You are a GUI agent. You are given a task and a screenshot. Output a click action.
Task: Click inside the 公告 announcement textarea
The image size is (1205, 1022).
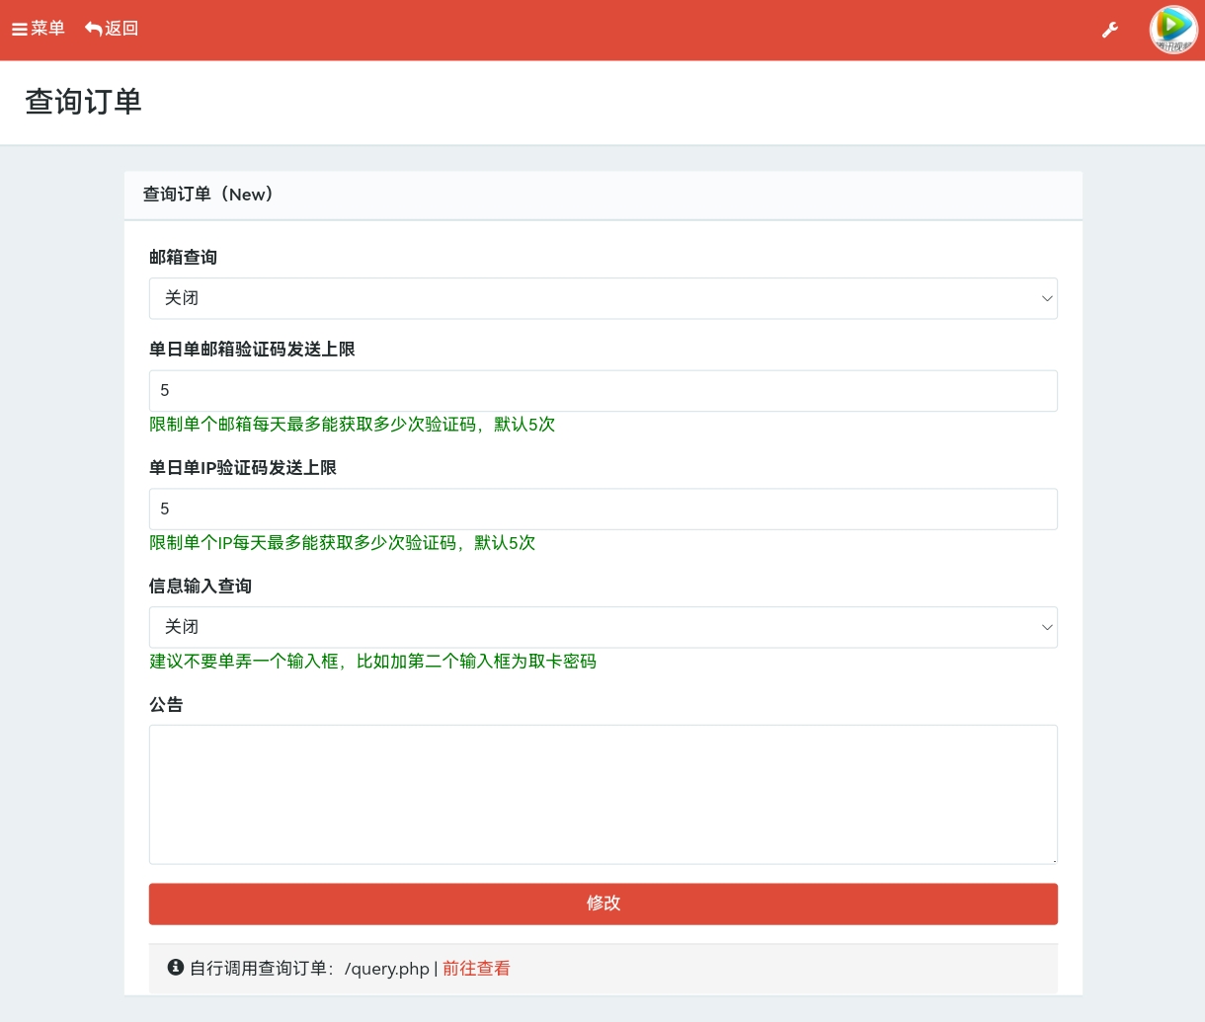[x=603, y=793]
